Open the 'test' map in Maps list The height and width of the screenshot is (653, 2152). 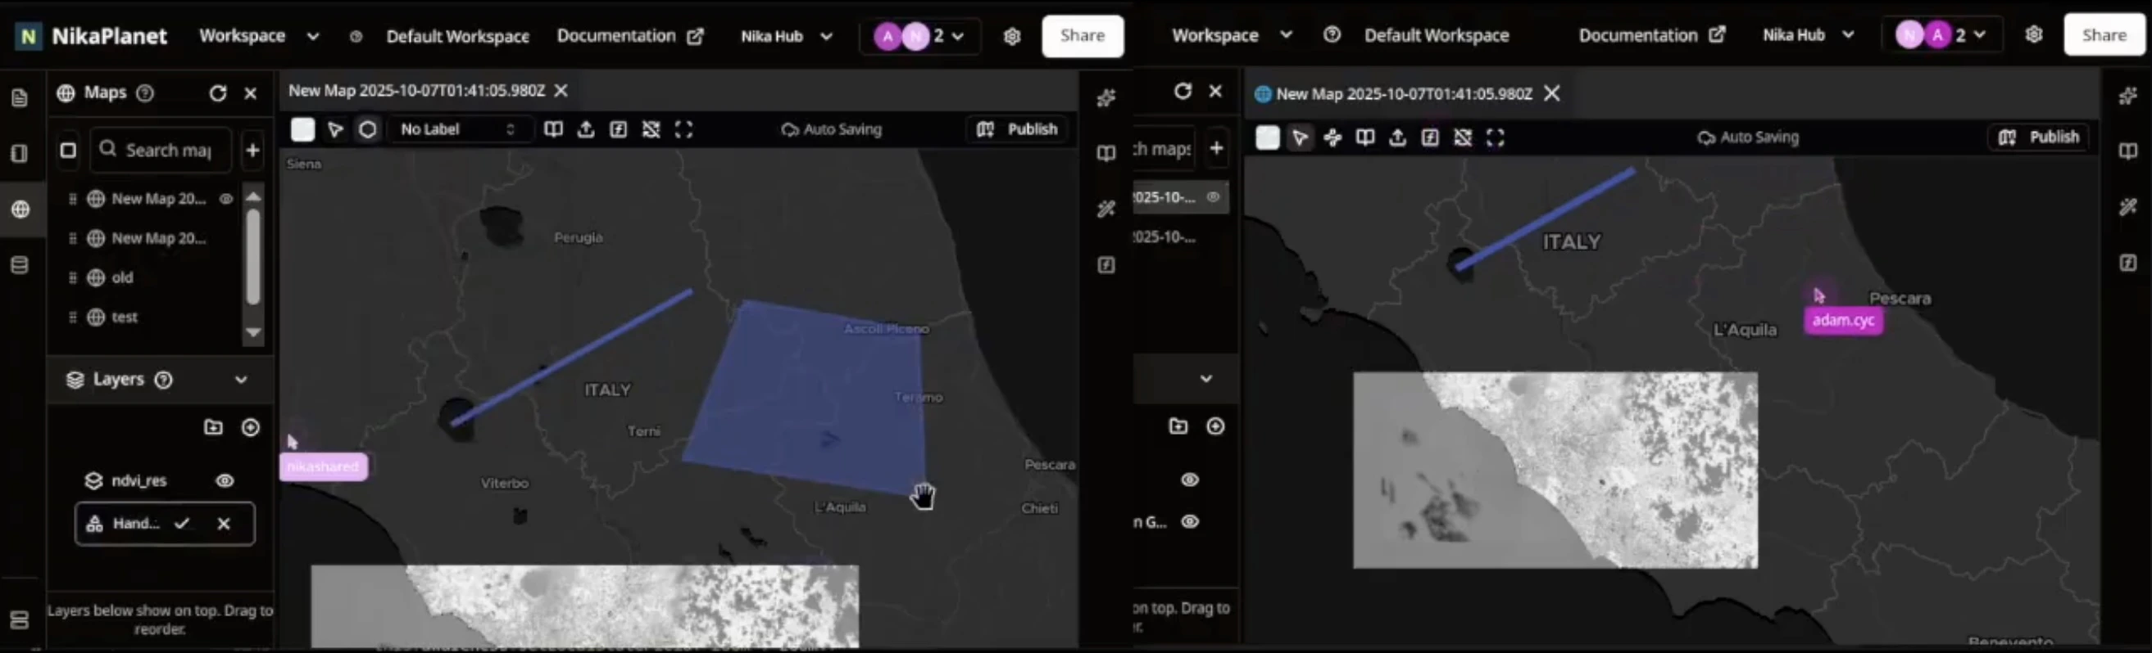coord(125,317)
